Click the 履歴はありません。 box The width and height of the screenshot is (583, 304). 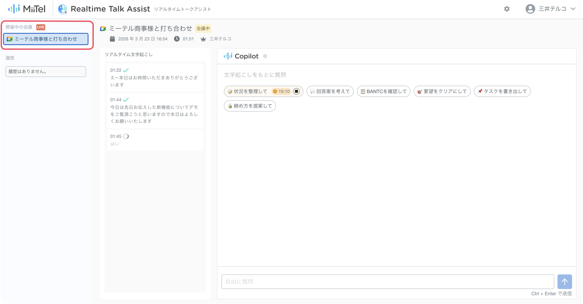click(x=46, y=71)
